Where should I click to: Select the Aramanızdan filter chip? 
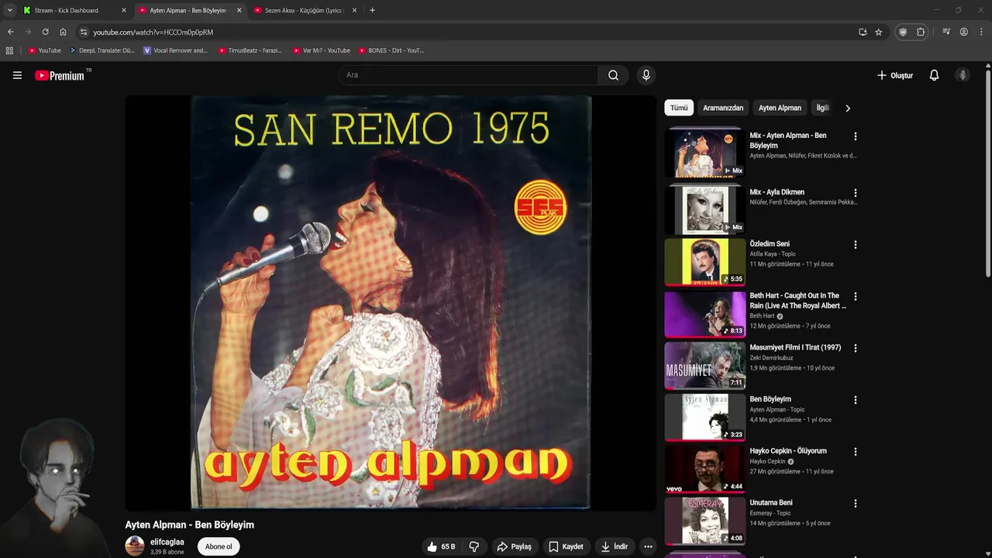pyautogui.click(x=723, y=108)
